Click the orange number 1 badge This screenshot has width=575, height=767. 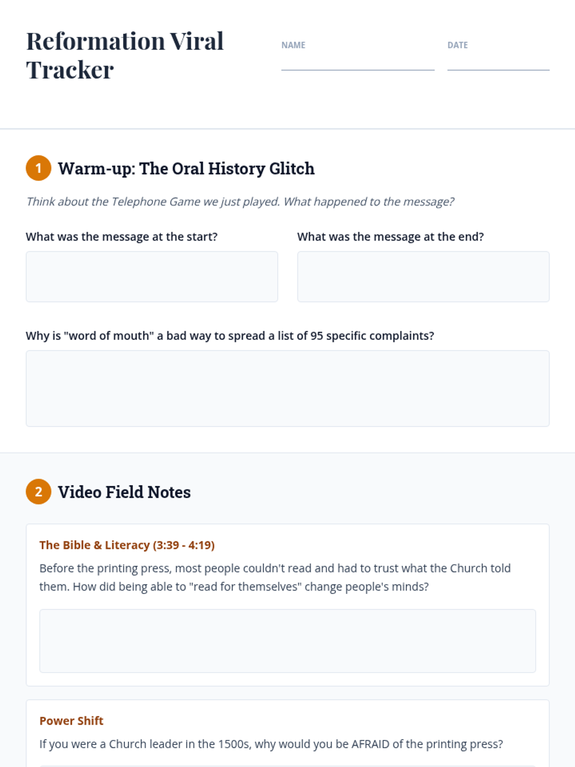point(38,168)
